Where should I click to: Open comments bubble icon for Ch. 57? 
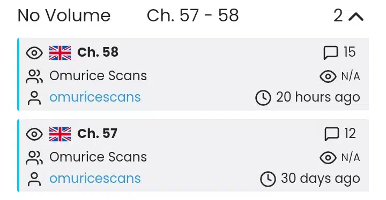[332, 134]
